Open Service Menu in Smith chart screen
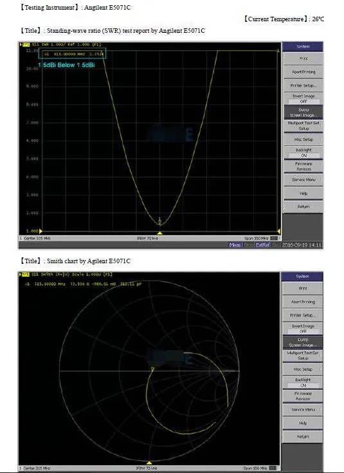Viewport: 344px width, 473px height. (x=303, y=410)
